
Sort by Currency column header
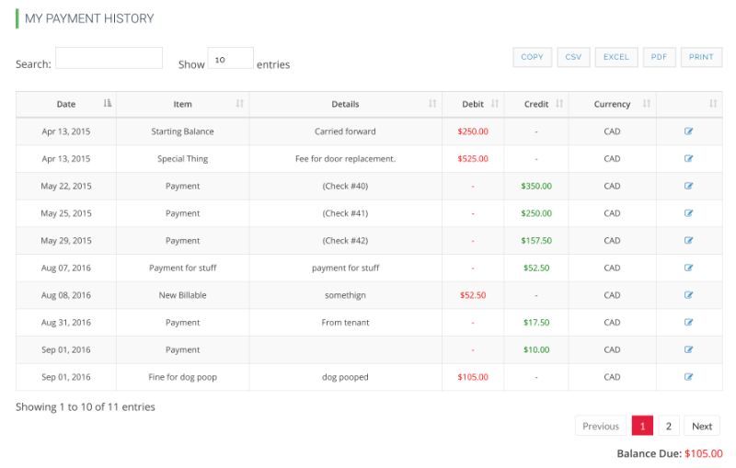[x=612, y=104]
